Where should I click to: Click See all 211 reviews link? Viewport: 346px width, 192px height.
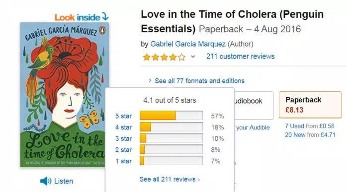(x=168, y=179)
